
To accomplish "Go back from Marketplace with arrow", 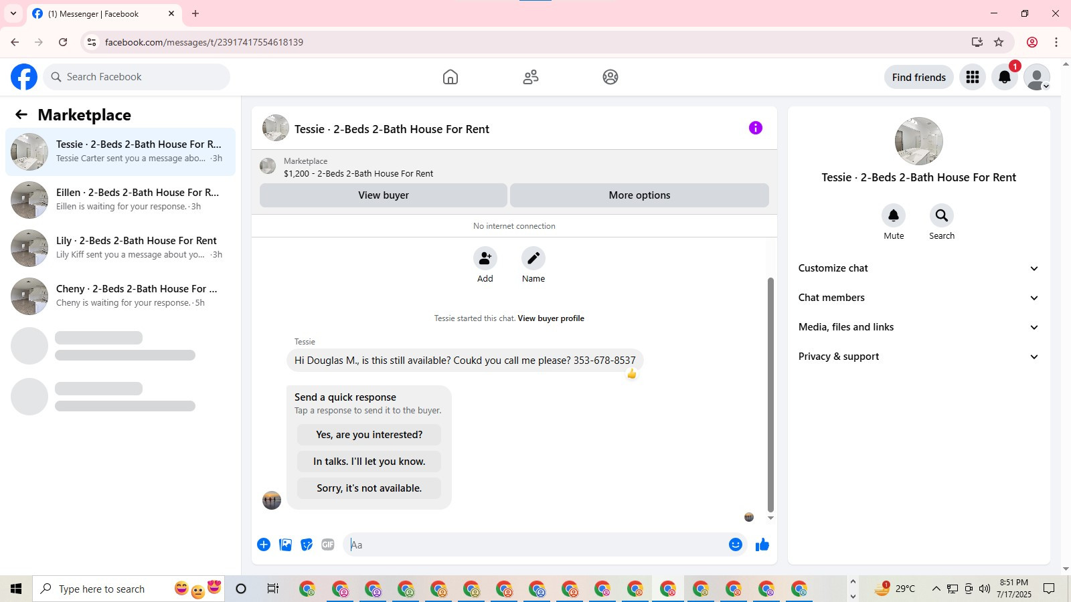I will tap(21, 114).
